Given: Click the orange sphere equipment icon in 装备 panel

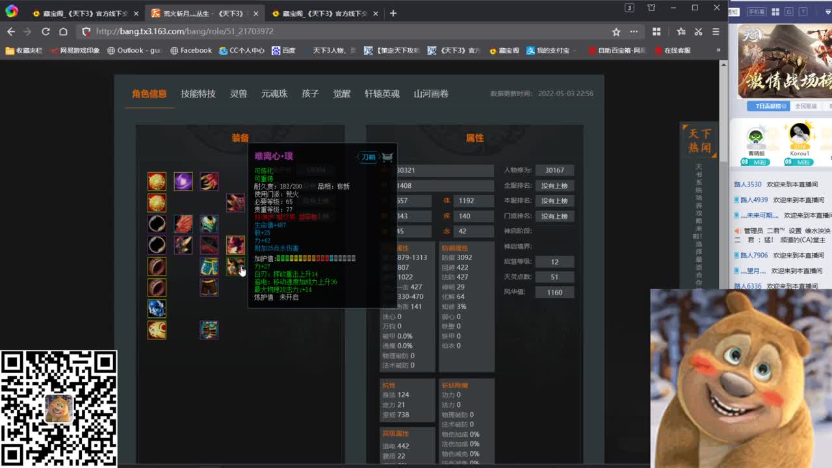Looking at the screenshot, I should point(157,181).
